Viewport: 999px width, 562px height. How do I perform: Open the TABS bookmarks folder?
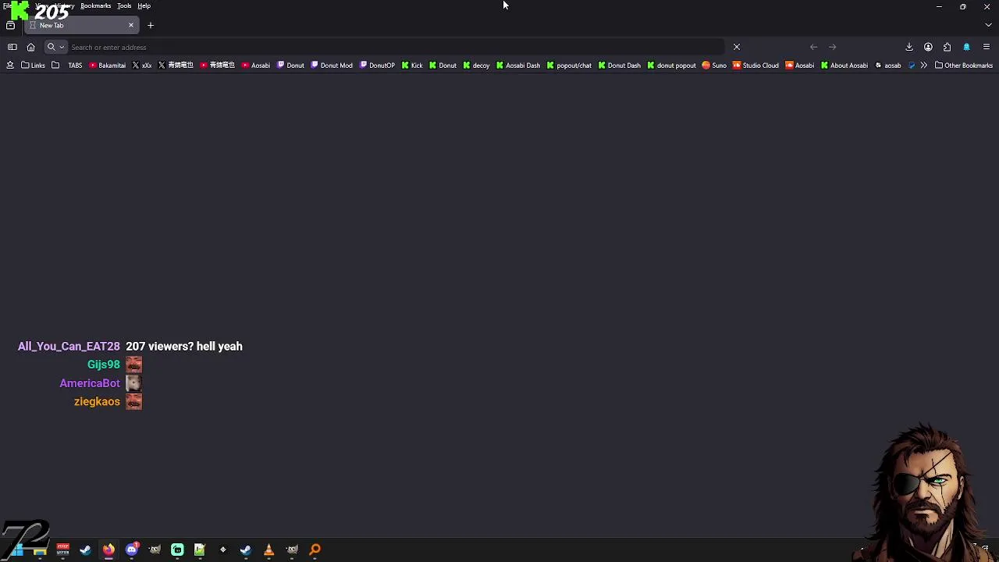67,66
